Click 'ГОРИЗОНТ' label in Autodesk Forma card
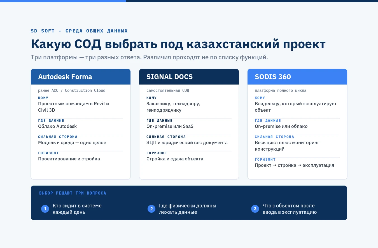 click(x=48, y=153)
